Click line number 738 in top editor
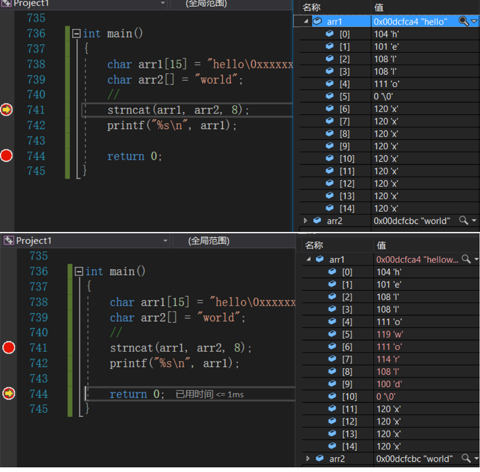Image resolution: width=480 pixels, height=472 pixels. [36, 64]
